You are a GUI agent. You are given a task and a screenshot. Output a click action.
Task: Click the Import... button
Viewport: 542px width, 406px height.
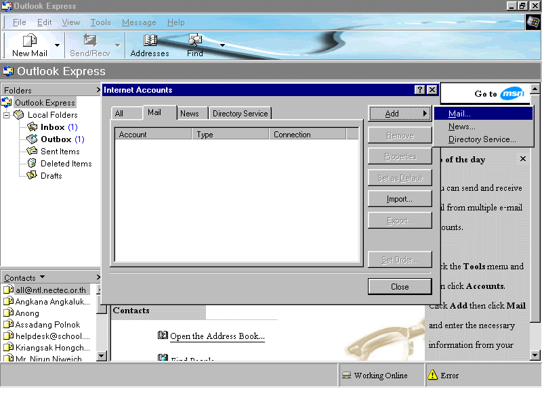click(x=400, y=199)
